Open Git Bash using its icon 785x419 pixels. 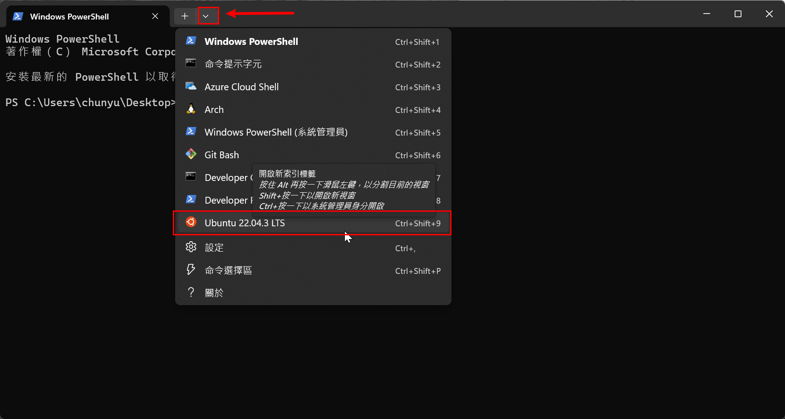tap(191, 154)
